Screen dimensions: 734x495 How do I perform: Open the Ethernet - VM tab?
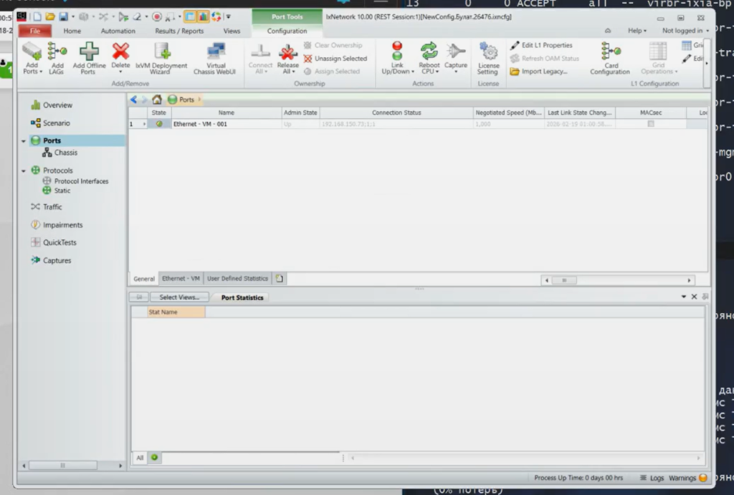(181, 279)
